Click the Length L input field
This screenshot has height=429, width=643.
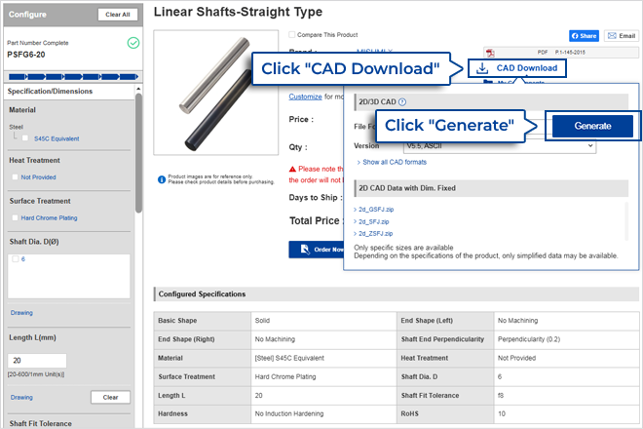[x=38, y=361]
